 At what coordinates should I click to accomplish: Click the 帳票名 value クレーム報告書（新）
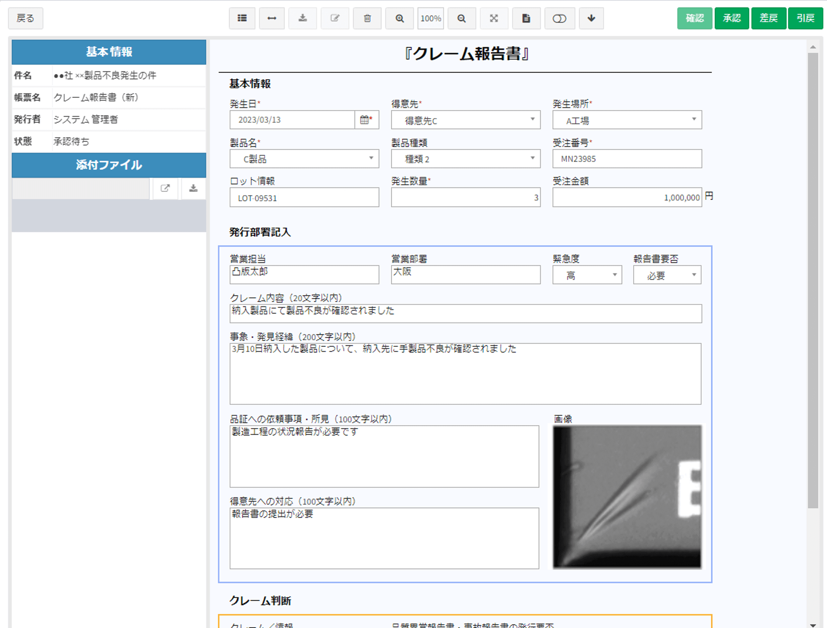tap(96, 97)
